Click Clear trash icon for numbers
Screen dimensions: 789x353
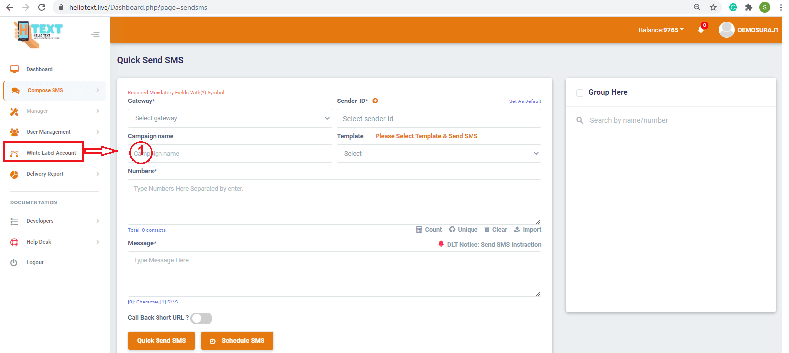[487, 230]
